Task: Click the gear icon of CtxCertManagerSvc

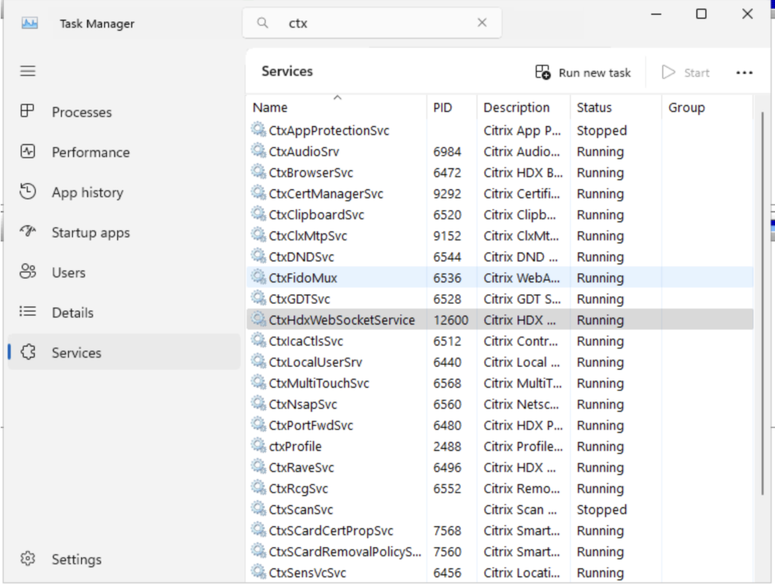Action: point(258,193)
